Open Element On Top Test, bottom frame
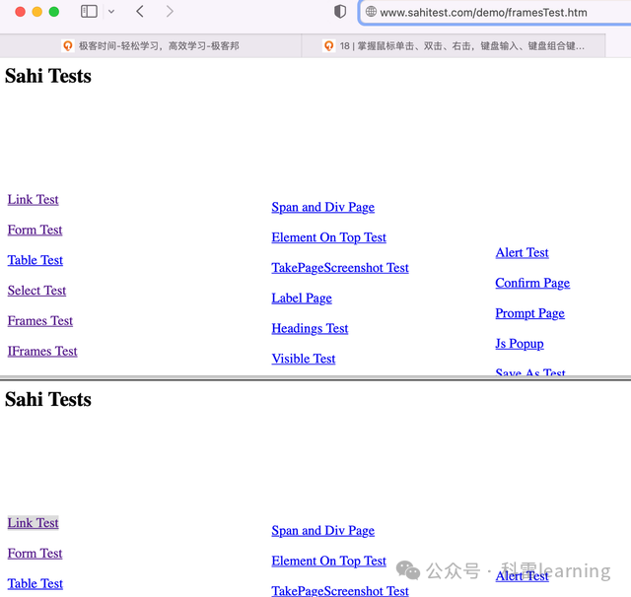Viewport: 631px width, 597px height. (x=328, y=561)
